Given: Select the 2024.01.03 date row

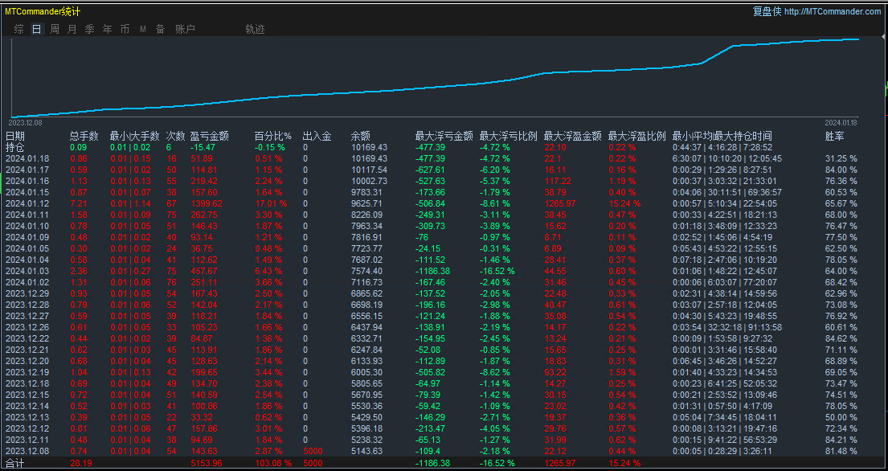Looking at the screenshot, I should 27,271.
